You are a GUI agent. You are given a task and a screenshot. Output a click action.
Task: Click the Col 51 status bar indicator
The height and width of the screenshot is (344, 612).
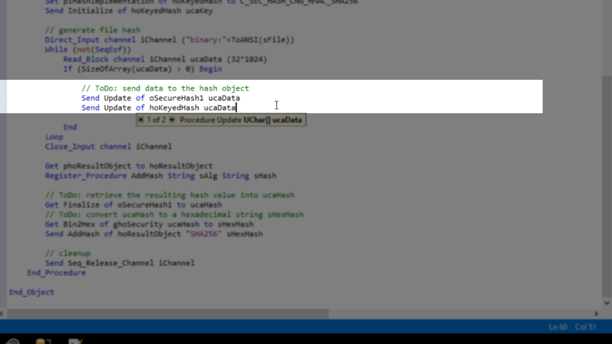pos(585,327)
